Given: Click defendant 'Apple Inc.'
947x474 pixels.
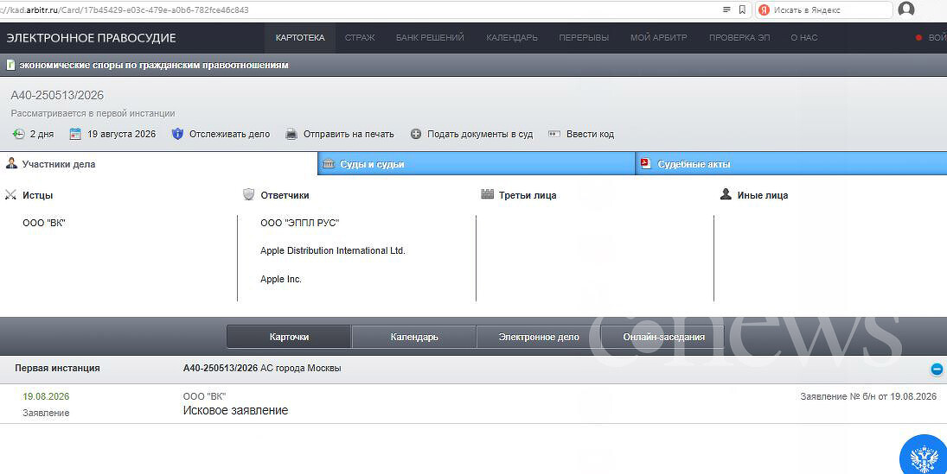Looking at the screenshot, I should [x=281, y=279].
